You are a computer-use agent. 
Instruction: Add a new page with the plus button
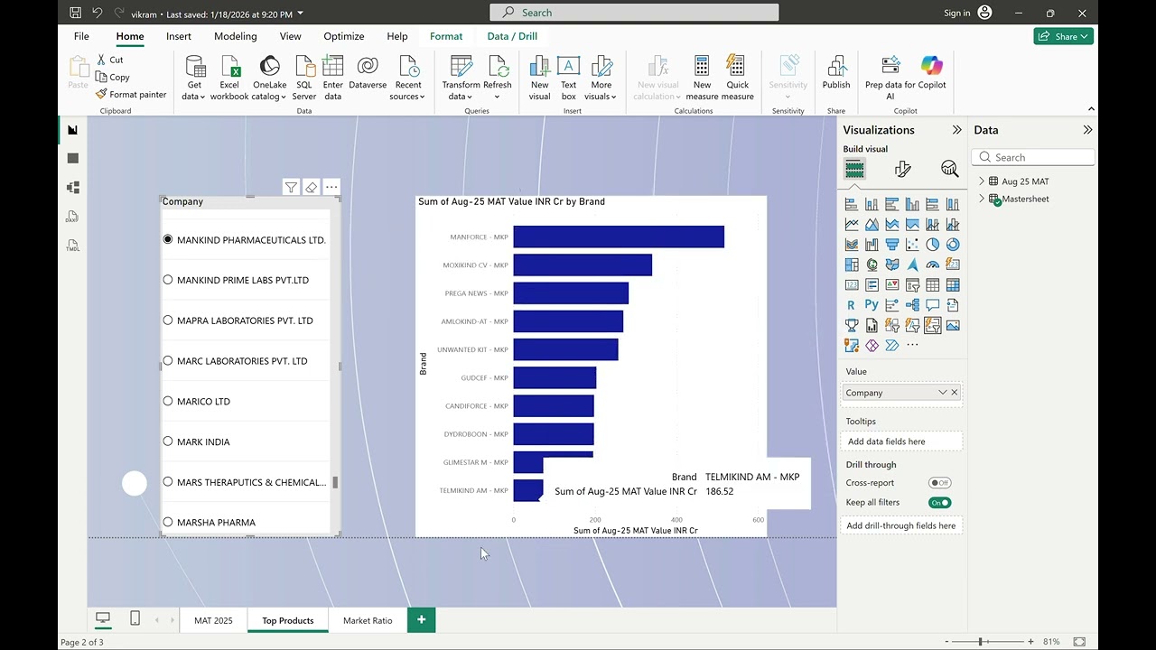point(421,619)
